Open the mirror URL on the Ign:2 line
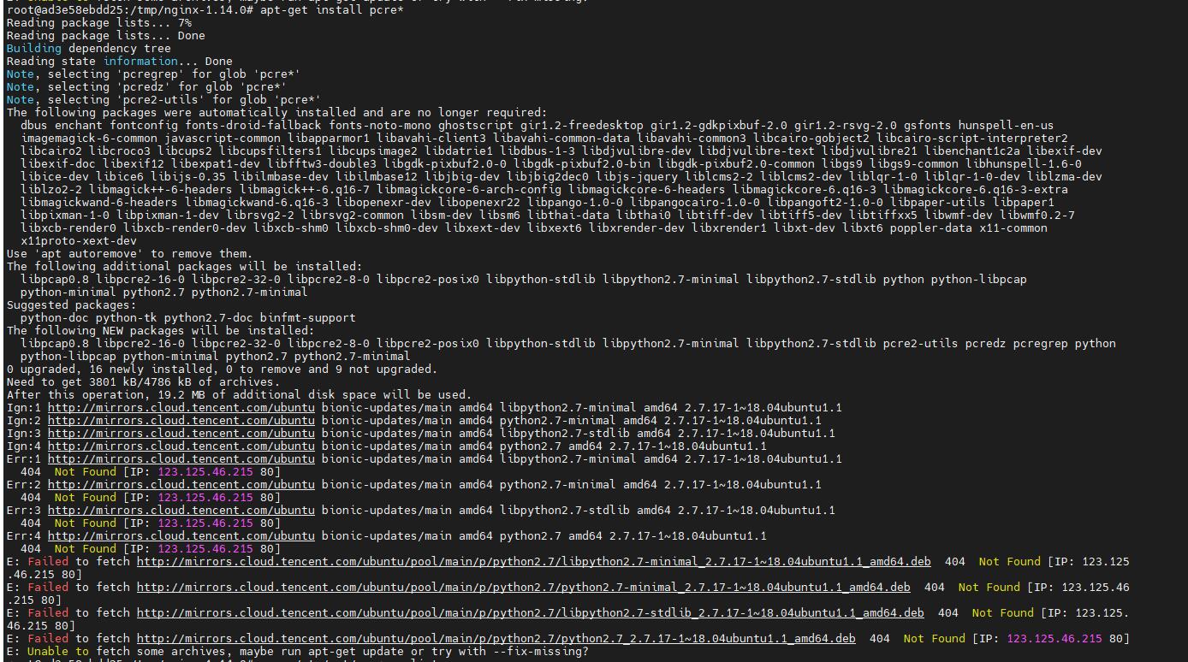1188x662 pixels. [181, 421]
